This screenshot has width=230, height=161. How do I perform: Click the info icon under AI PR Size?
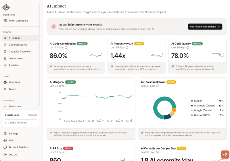[x=66, y=152]
